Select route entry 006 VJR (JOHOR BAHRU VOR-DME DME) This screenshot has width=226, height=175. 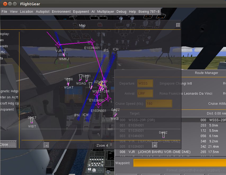coord(171,152)
